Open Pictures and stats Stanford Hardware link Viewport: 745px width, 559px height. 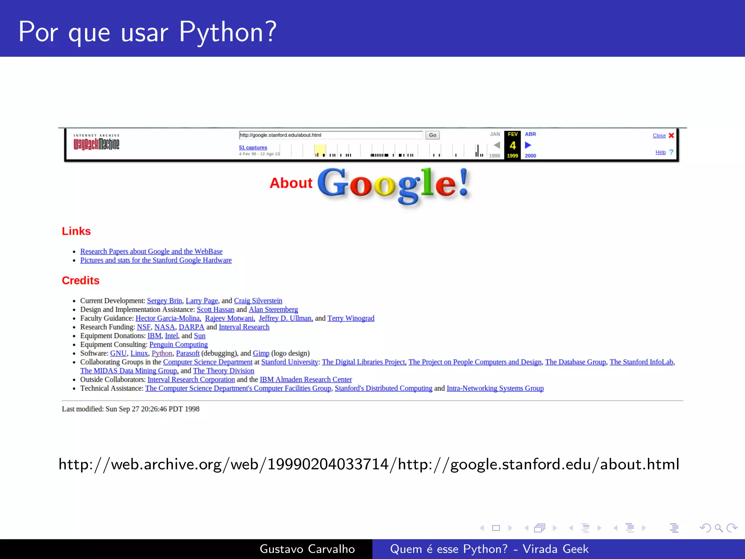click(x=156, y=260)
